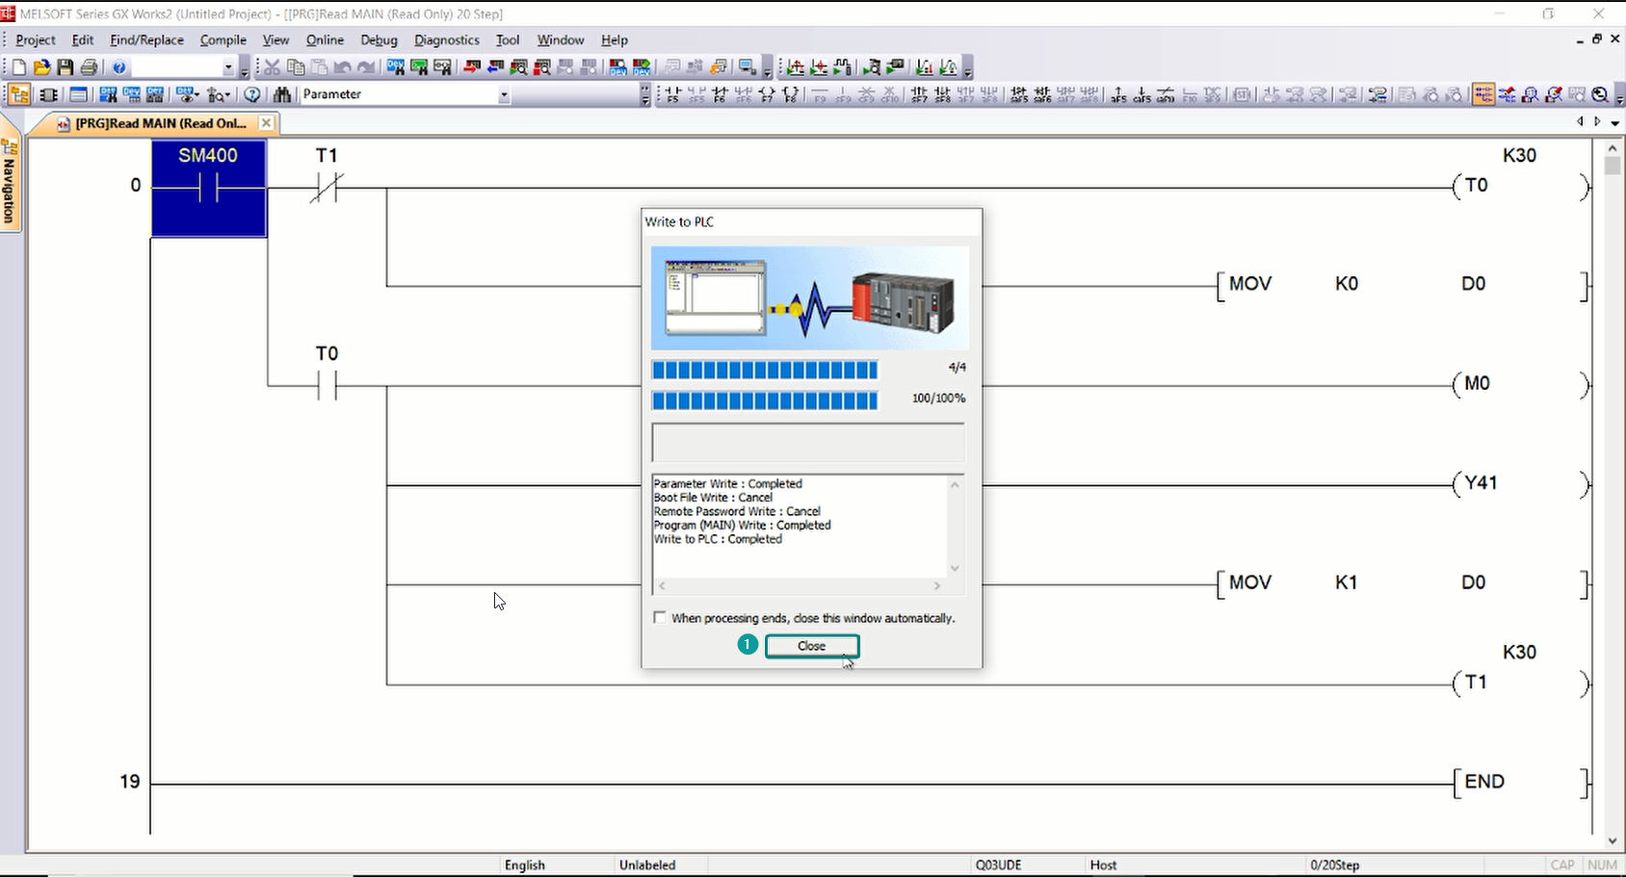Save the project with the floppy disk icon
1626x877 pixels.
tap(65, 67)
